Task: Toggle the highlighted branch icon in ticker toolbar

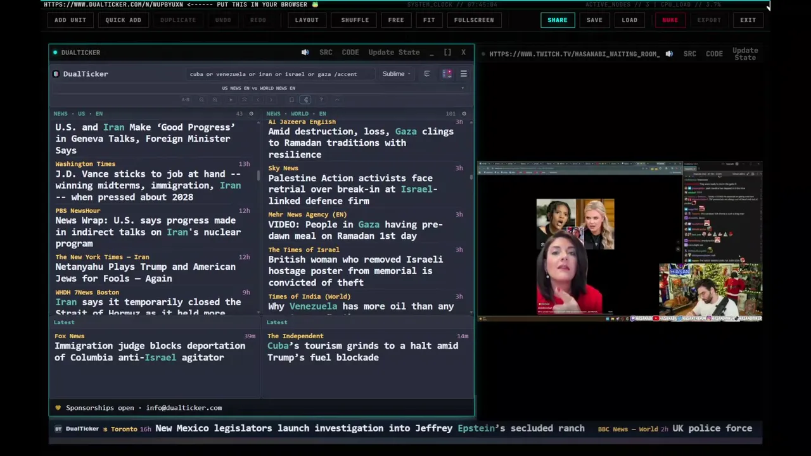Action: point(305,99)
